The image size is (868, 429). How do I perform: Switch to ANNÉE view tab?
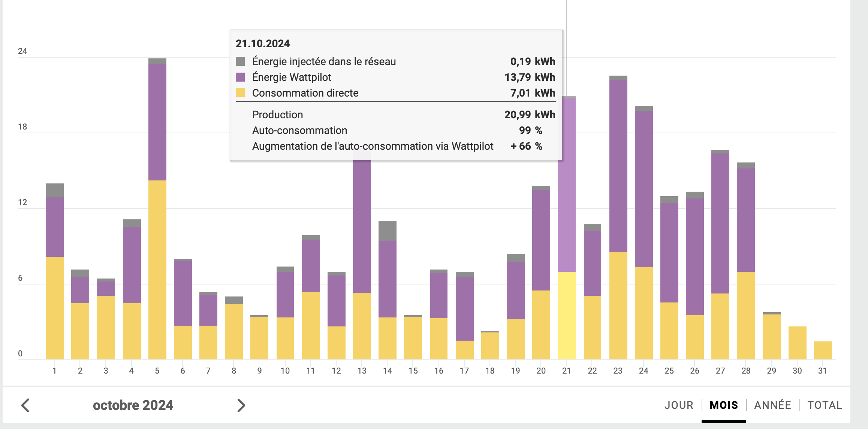[772, 405]
